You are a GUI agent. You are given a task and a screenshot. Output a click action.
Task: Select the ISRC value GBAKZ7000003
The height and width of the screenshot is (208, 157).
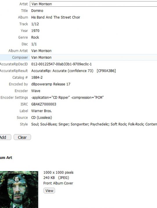(x=44, y=104)
